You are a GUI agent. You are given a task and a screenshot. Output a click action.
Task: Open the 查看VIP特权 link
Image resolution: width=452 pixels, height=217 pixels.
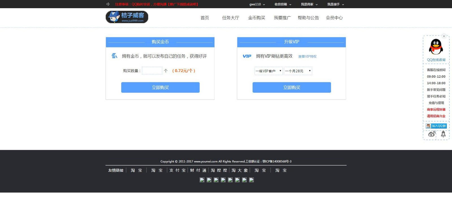(x=307, y=57)
